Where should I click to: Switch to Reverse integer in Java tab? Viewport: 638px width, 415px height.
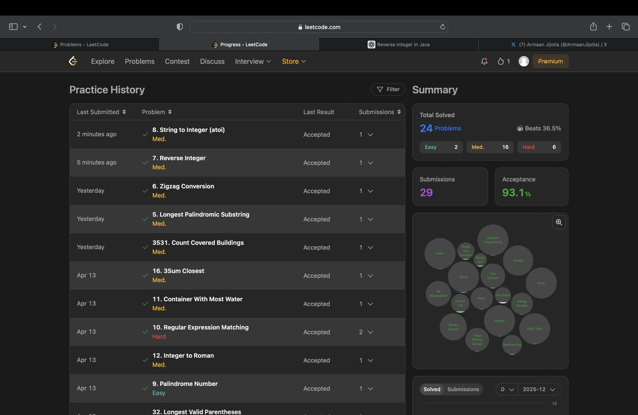[399, 44]
